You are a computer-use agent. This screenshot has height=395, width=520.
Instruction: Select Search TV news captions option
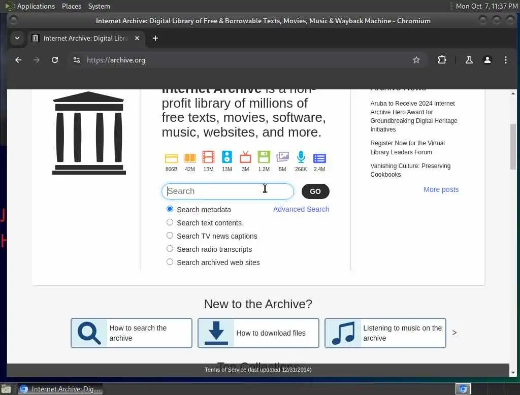pos(170,236)
